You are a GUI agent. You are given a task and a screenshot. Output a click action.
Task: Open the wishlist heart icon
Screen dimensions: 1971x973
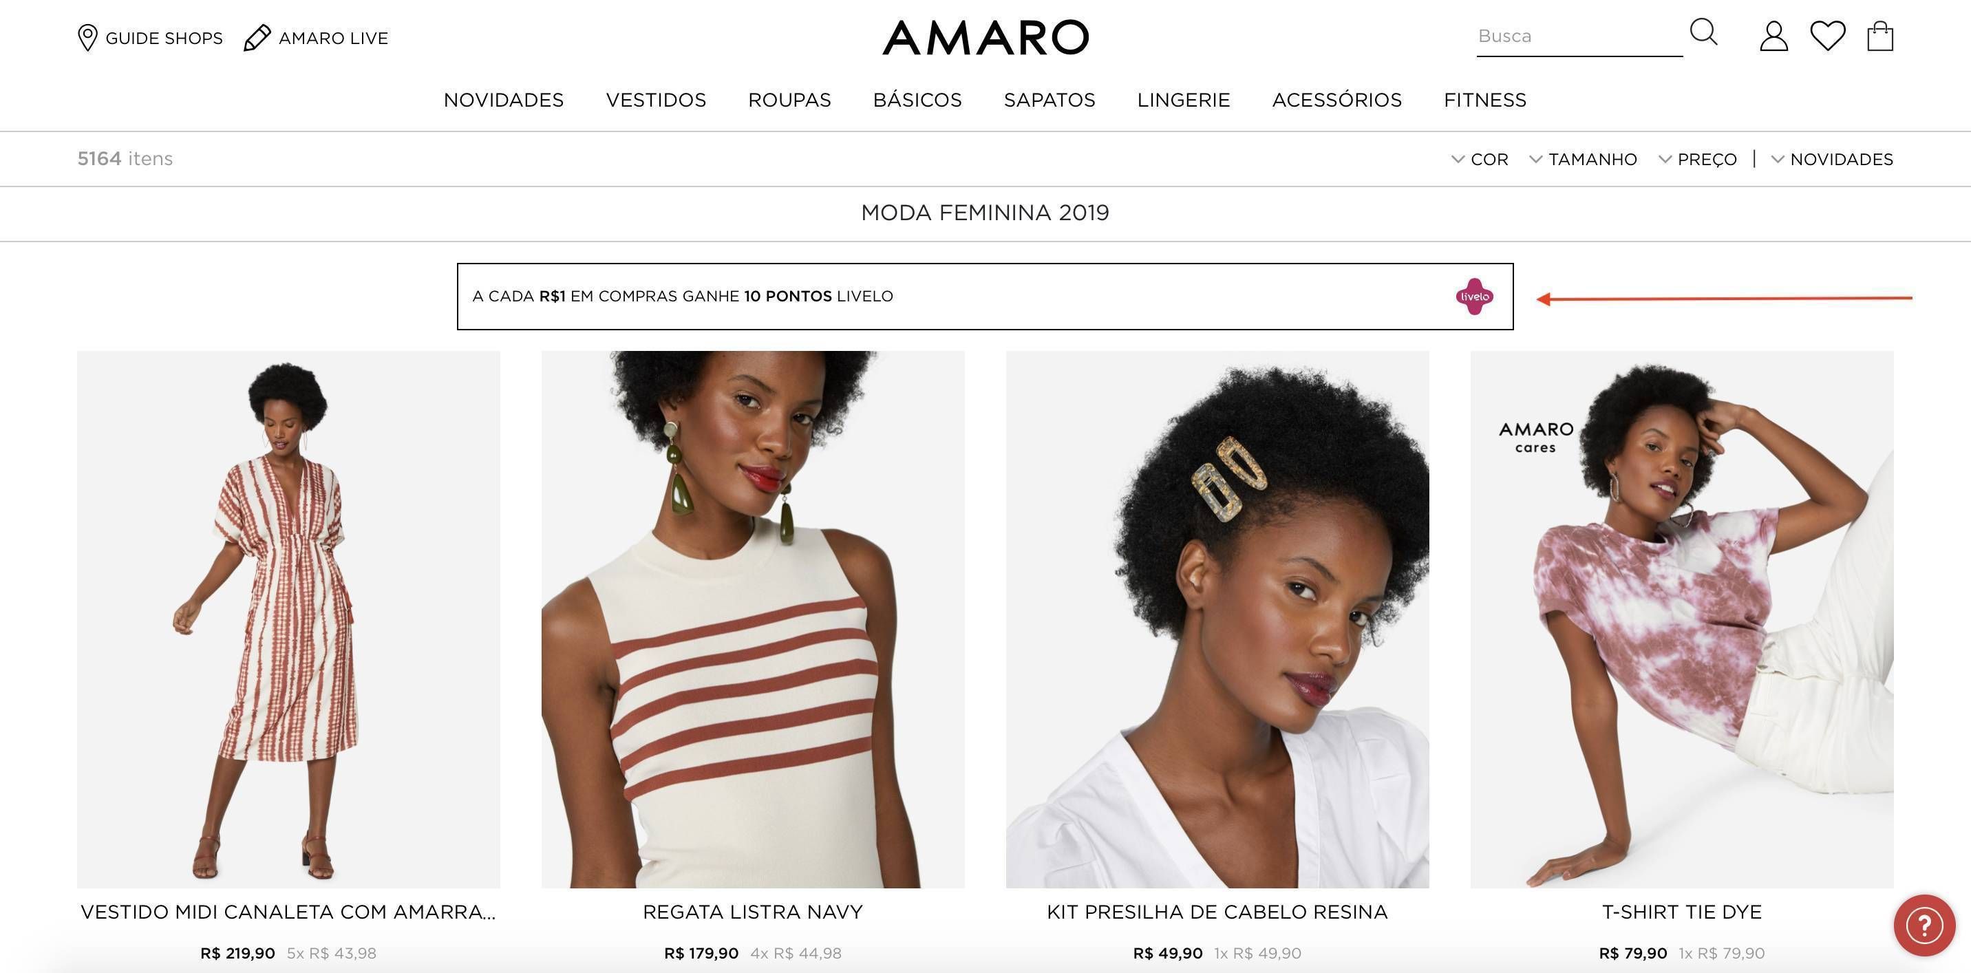click(1827, 36)
